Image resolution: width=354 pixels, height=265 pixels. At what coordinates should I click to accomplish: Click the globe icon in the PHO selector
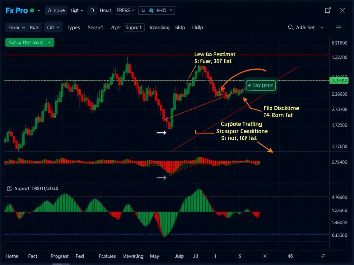[x=143, y=10]
